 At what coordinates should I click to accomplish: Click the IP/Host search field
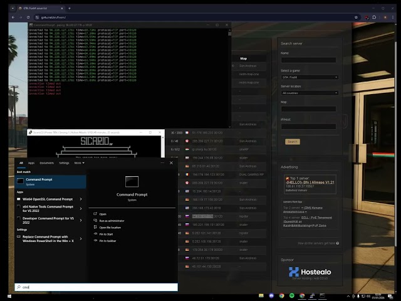pyautogui.click(x=308, y=127)
